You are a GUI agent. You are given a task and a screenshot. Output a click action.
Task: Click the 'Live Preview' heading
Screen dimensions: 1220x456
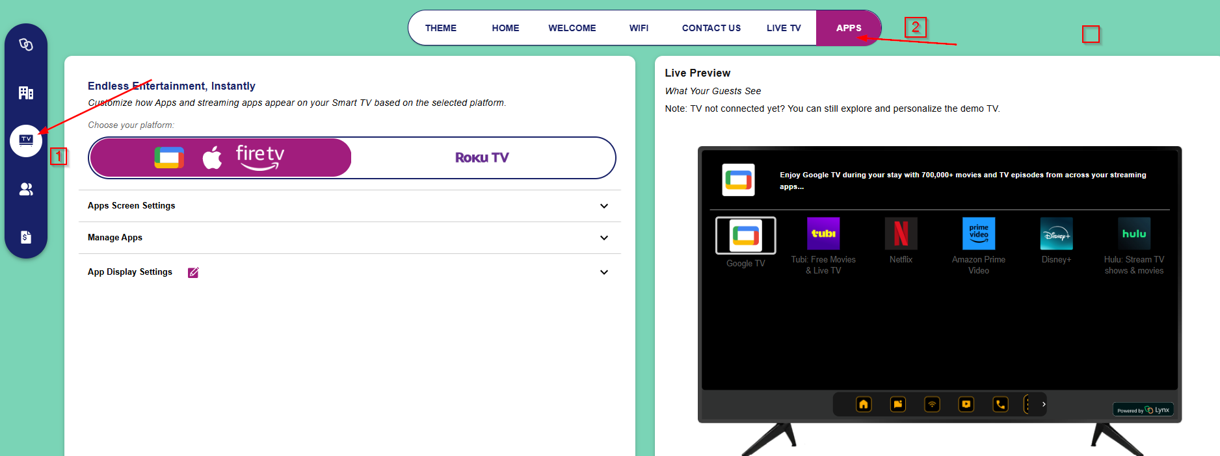[697, 73]
